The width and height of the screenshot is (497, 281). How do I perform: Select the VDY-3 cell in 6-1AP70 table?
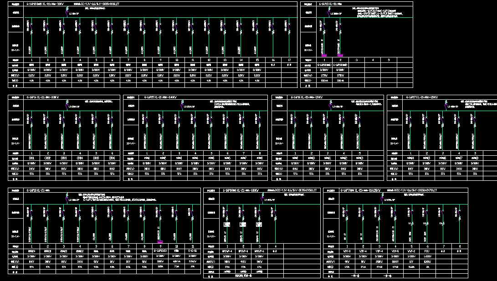pos(347,251)
